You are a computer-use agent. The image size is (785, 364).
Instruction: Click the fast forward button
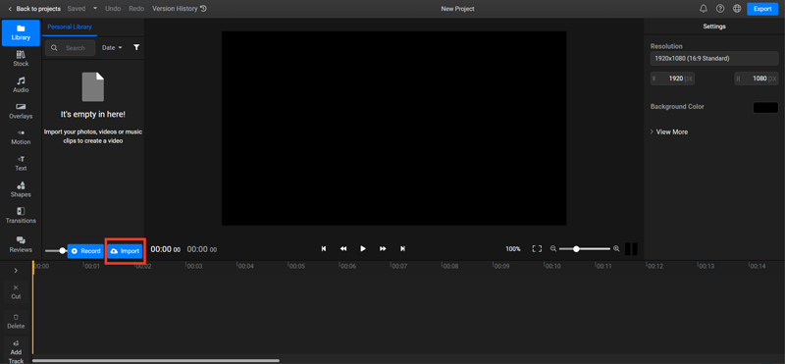(383, 249)
